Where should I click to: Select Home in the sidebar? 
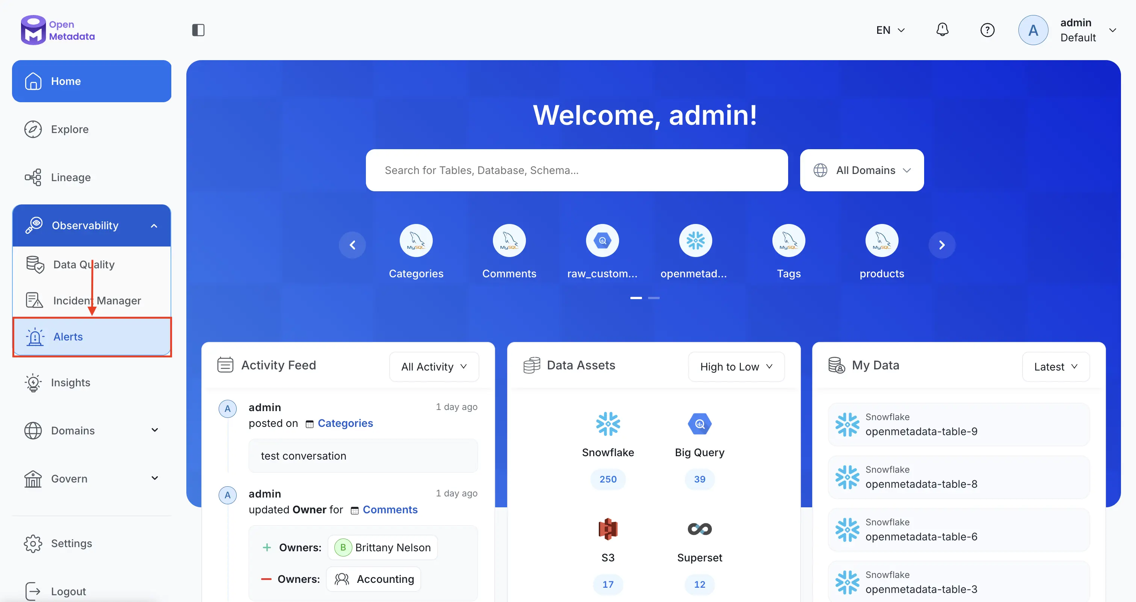[66, 81]
